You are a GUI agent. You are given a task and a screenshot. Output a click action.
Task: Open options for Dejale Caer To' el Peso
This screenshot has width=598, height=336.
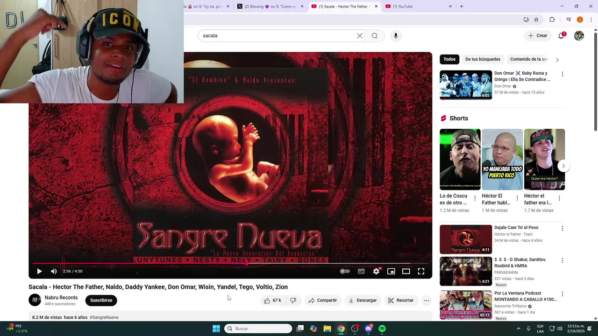tap(562, 229)
